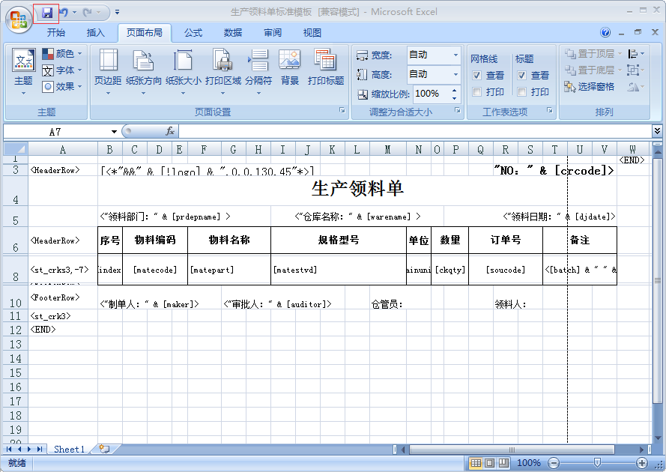Image resolution: width=666 pixels, height=472 pixels.
Task: Click the blue Help question mark icon
Action: (x=605, y=32)
